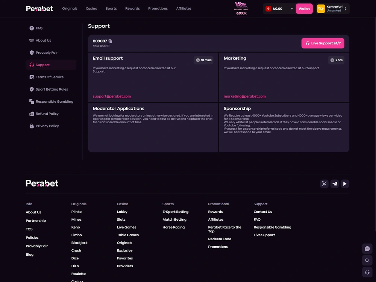This screenshot has width=376, height=282.
Task: Open the footer Live Games link
Action: pyautogui.click(x=126, y=227)
